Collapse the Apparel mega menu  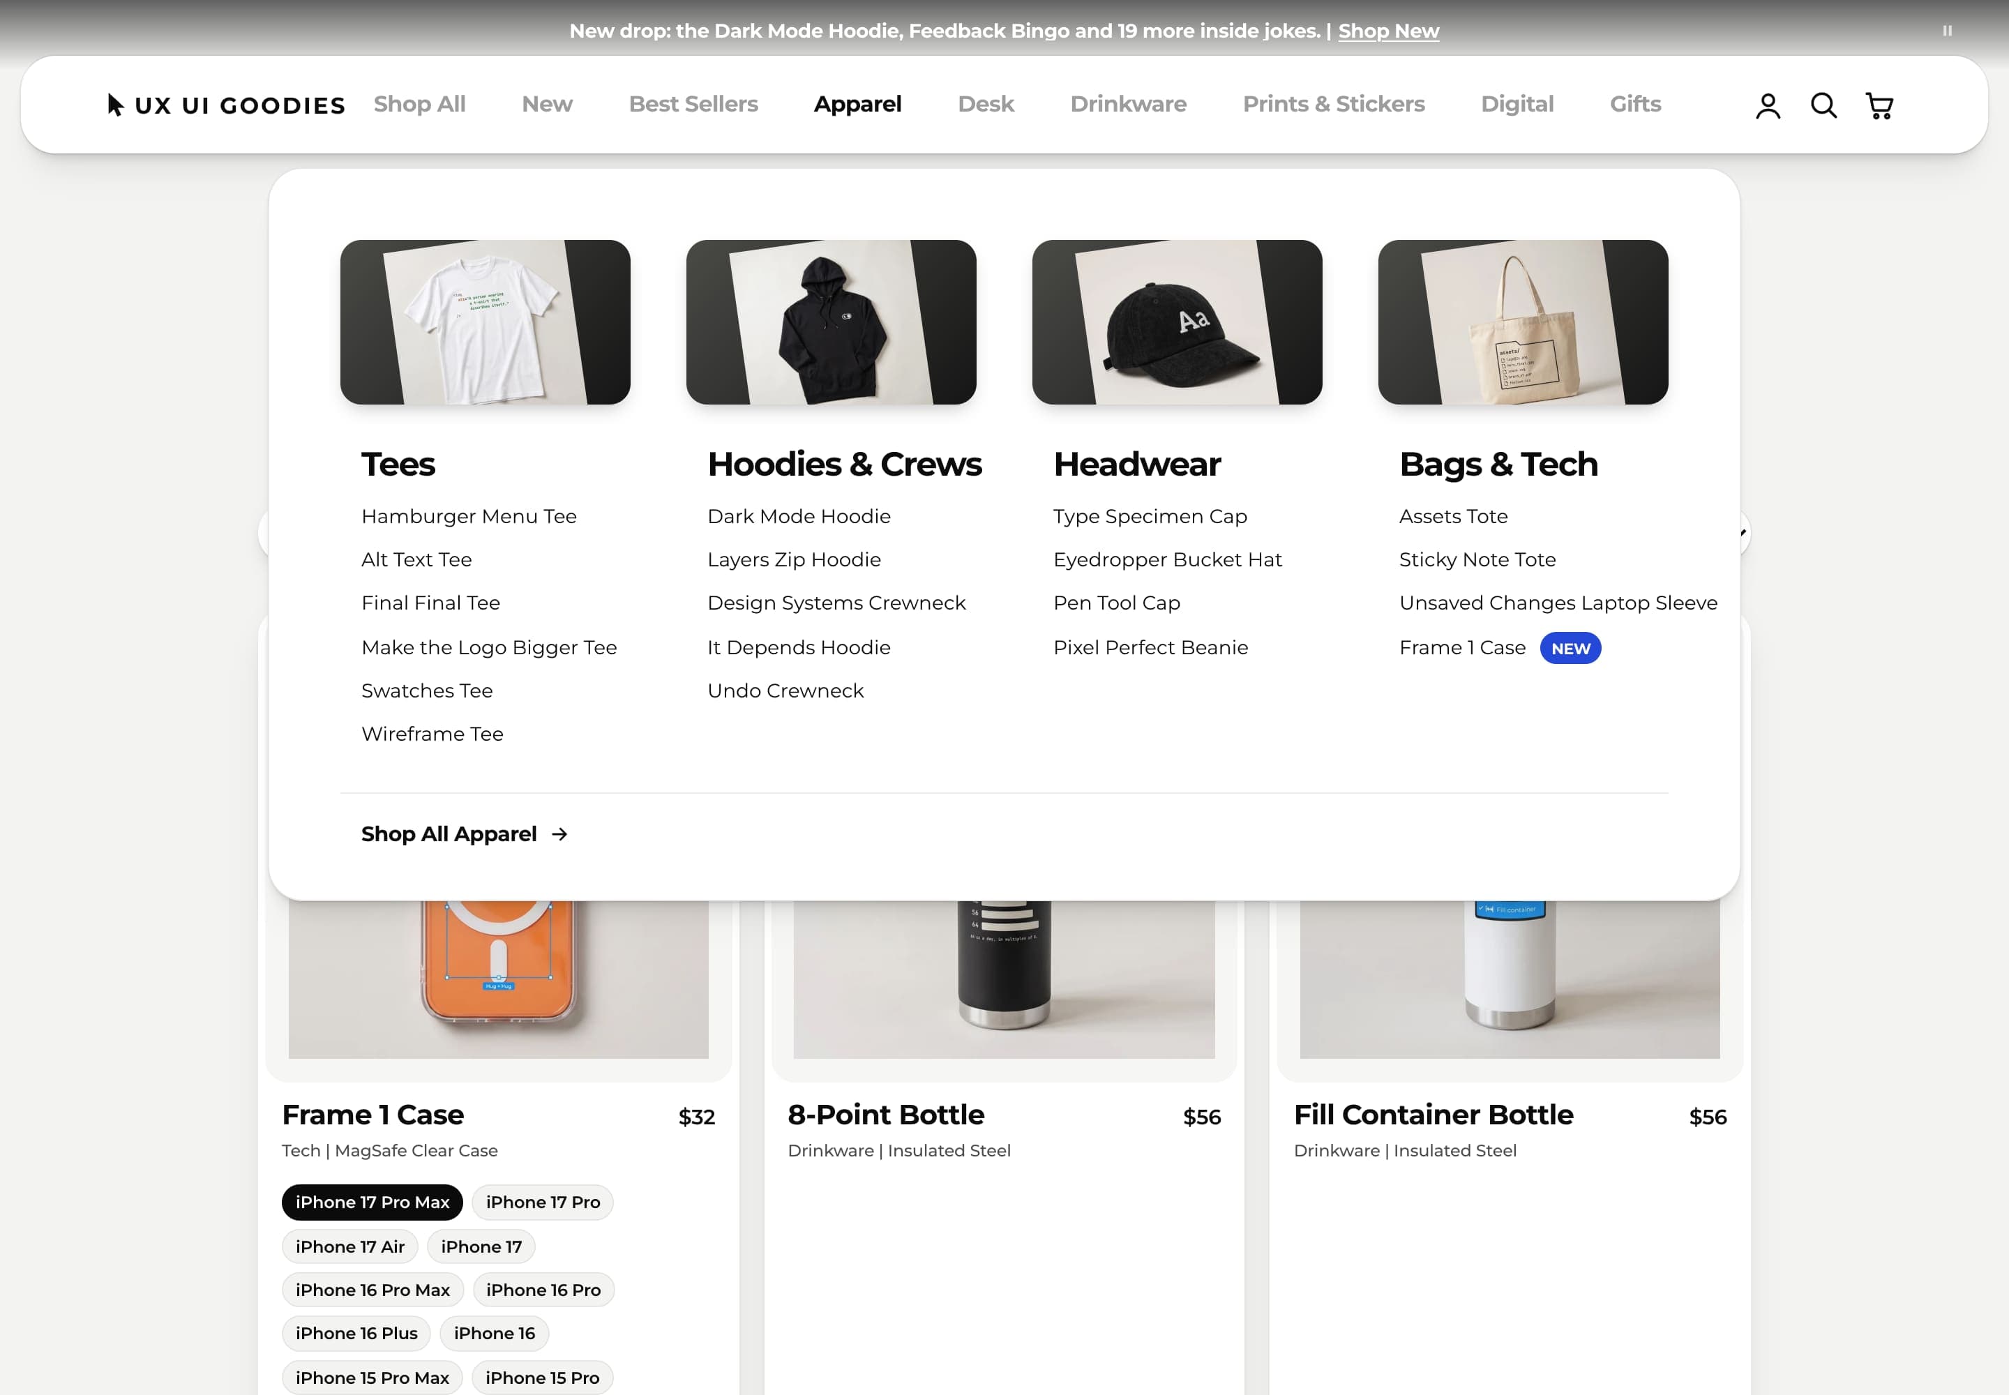[x=857, y=104]
